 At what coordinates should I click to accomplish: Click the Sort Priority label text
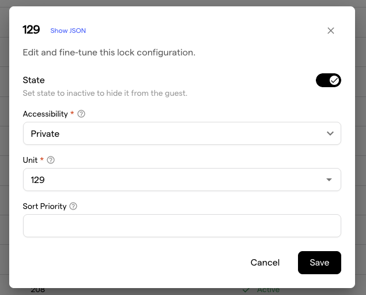tap(44, 207)
